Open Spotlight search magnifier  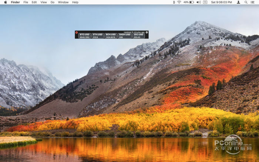(x=246, y=2)
